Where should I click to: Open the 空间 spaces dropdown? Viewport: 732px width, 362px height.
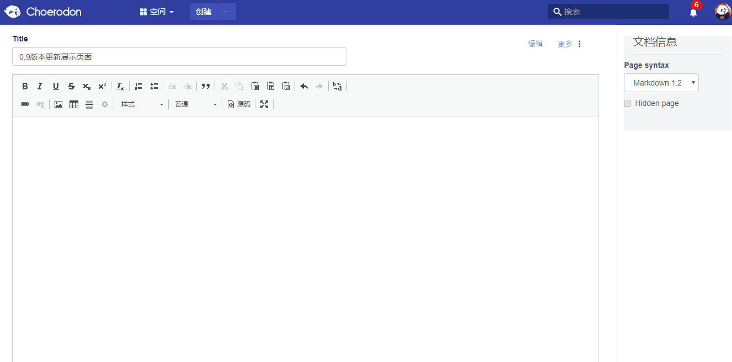coord(157,12)
